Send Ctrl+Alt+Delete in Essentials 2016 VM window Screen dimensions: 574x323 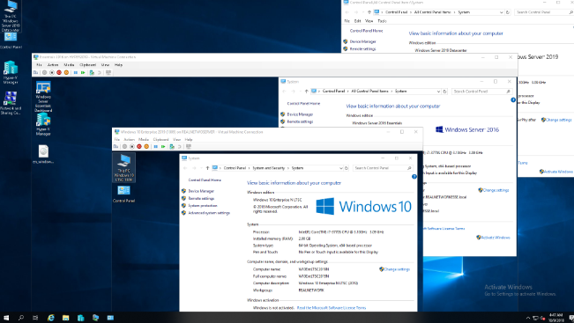pos(35,73)
